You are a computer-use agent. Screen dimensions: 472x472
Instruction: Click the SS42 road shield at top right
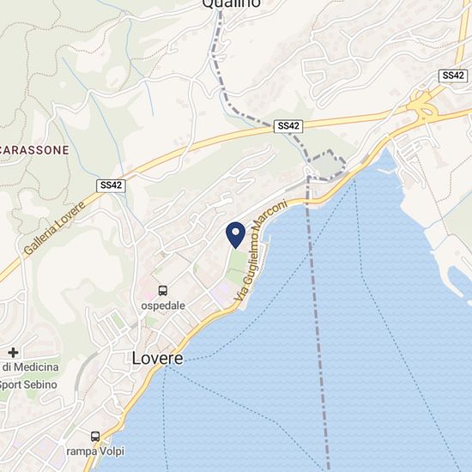click(x=453, y=76)
